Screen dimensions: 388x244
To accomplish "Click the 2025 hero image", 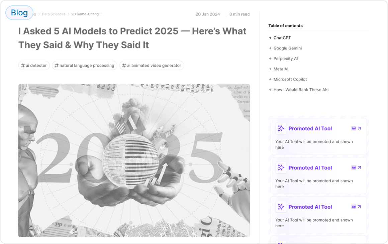I will [134, 160].
